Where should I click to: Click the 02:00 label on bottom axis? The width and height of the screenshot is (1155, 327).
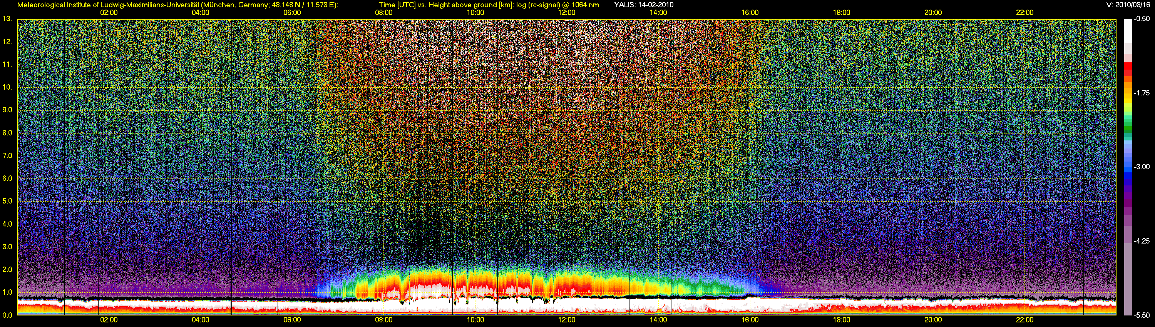[x=109, y=320]
